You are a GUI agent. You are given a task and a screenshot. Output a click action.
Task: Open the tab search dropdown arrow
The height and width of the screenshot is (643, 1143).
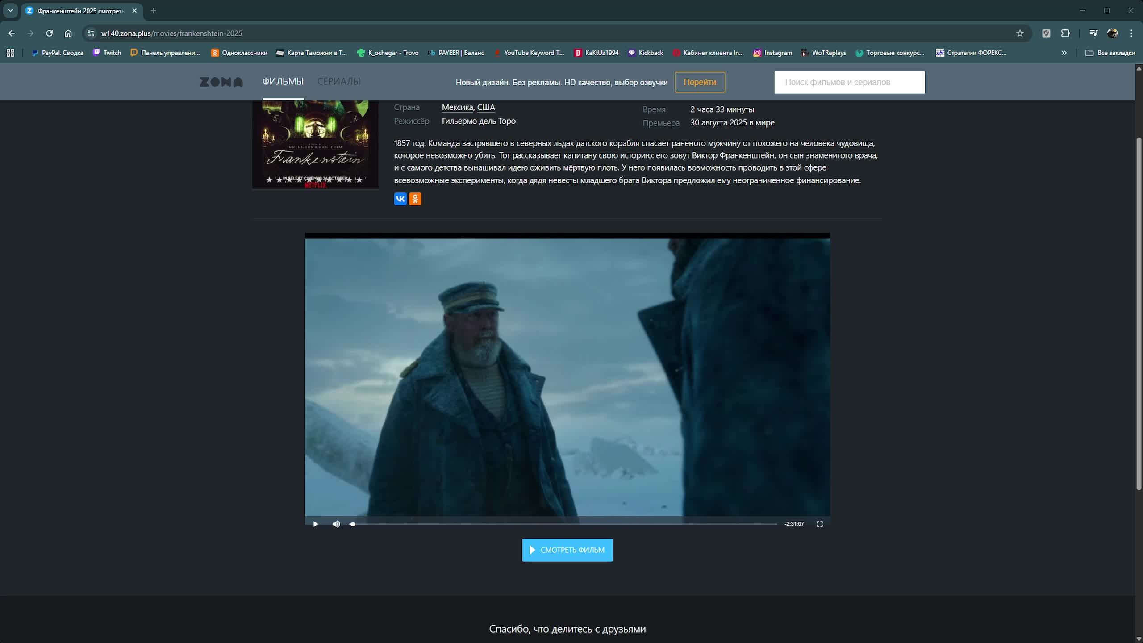[10, 10]
